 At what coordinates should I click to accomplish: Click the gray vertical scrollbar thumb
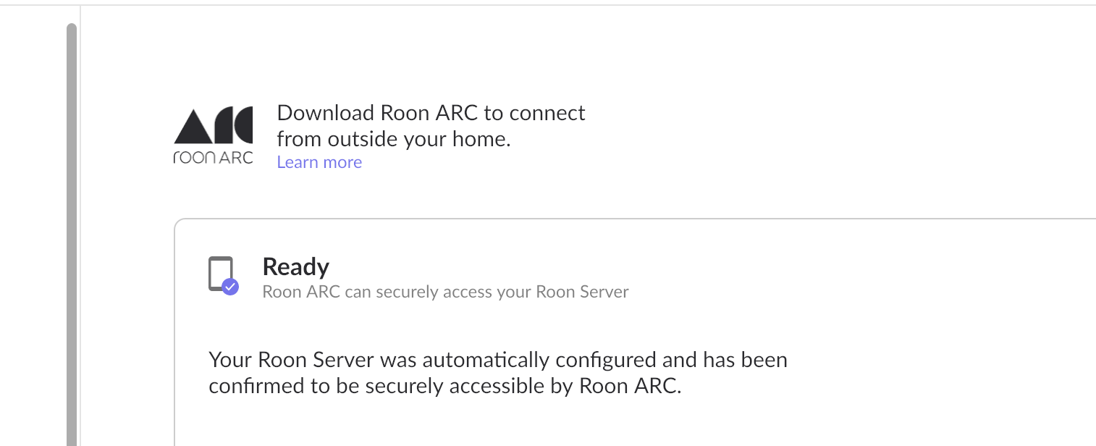pyautogui.click(x=71, y=235)
